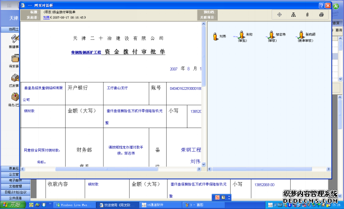Viewport: 344px width, 209px height.
Task: Open the project name link in form title
Action: [86, 52]
